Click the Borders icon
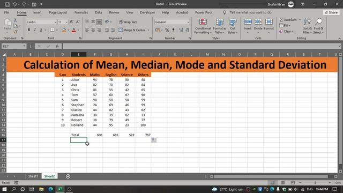The image size is (343, 193). (x=52, y=30)
